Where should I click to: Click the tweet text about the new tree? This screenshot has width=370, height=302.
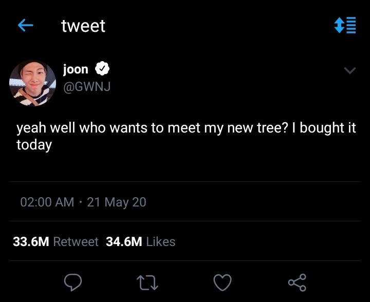186,136
